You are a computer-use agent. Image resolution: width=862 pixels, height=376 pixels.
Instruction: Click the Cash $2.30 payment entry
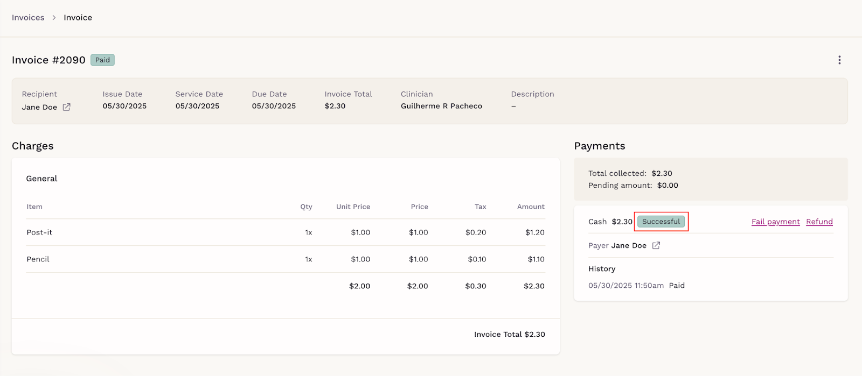610,222
